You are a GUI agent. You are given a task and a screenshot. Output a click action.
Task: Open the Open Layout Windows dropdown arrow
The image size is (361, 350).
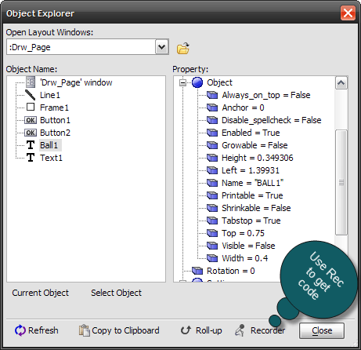[162, 47]
